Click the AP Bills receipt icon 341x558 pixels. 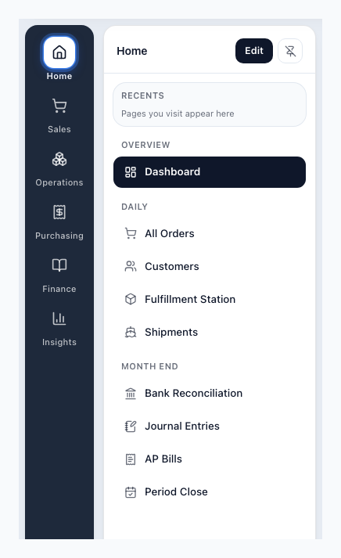click(131, 459)
